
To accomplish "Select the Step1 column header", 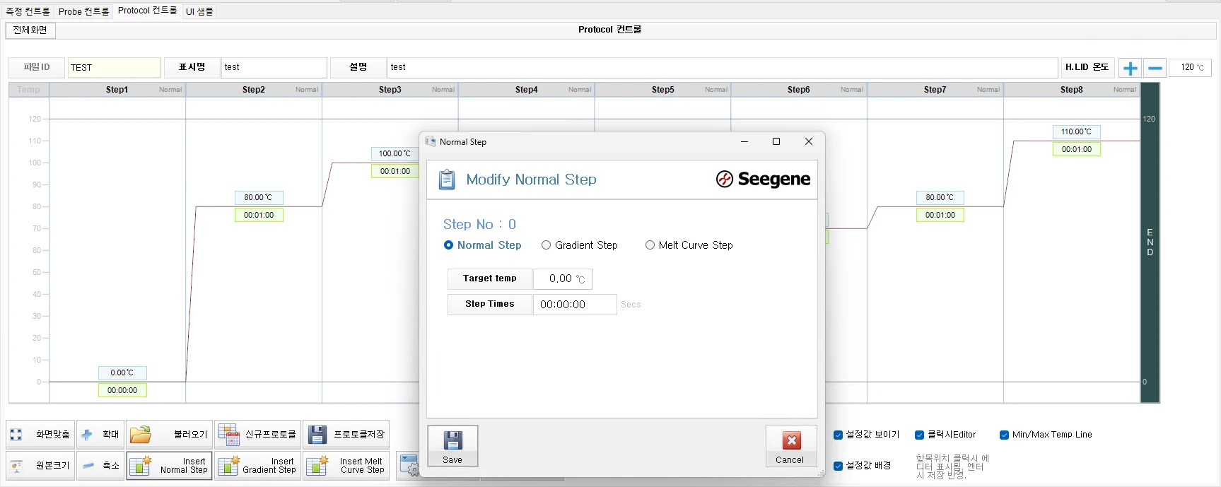I will coord(117,90).
